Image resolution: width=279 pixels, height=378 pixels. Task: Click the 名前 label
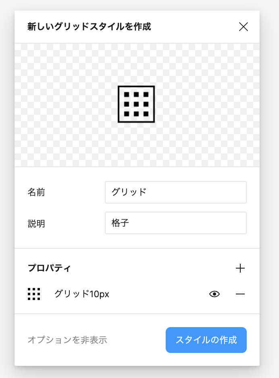(36, 192)
